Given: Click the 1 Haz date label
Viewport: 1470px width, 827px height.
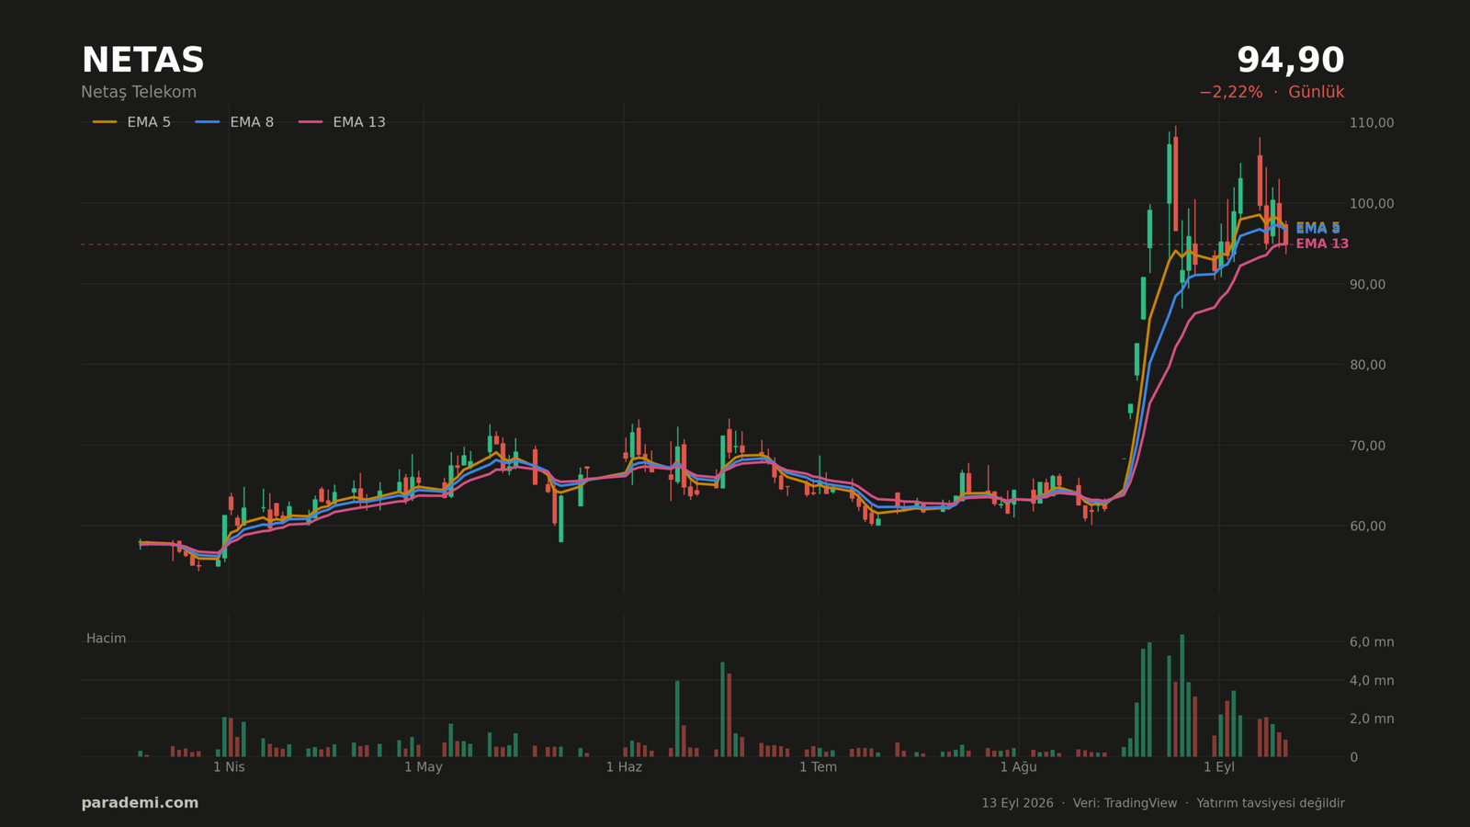Looking at the screenshot, I should coord(624,767).
